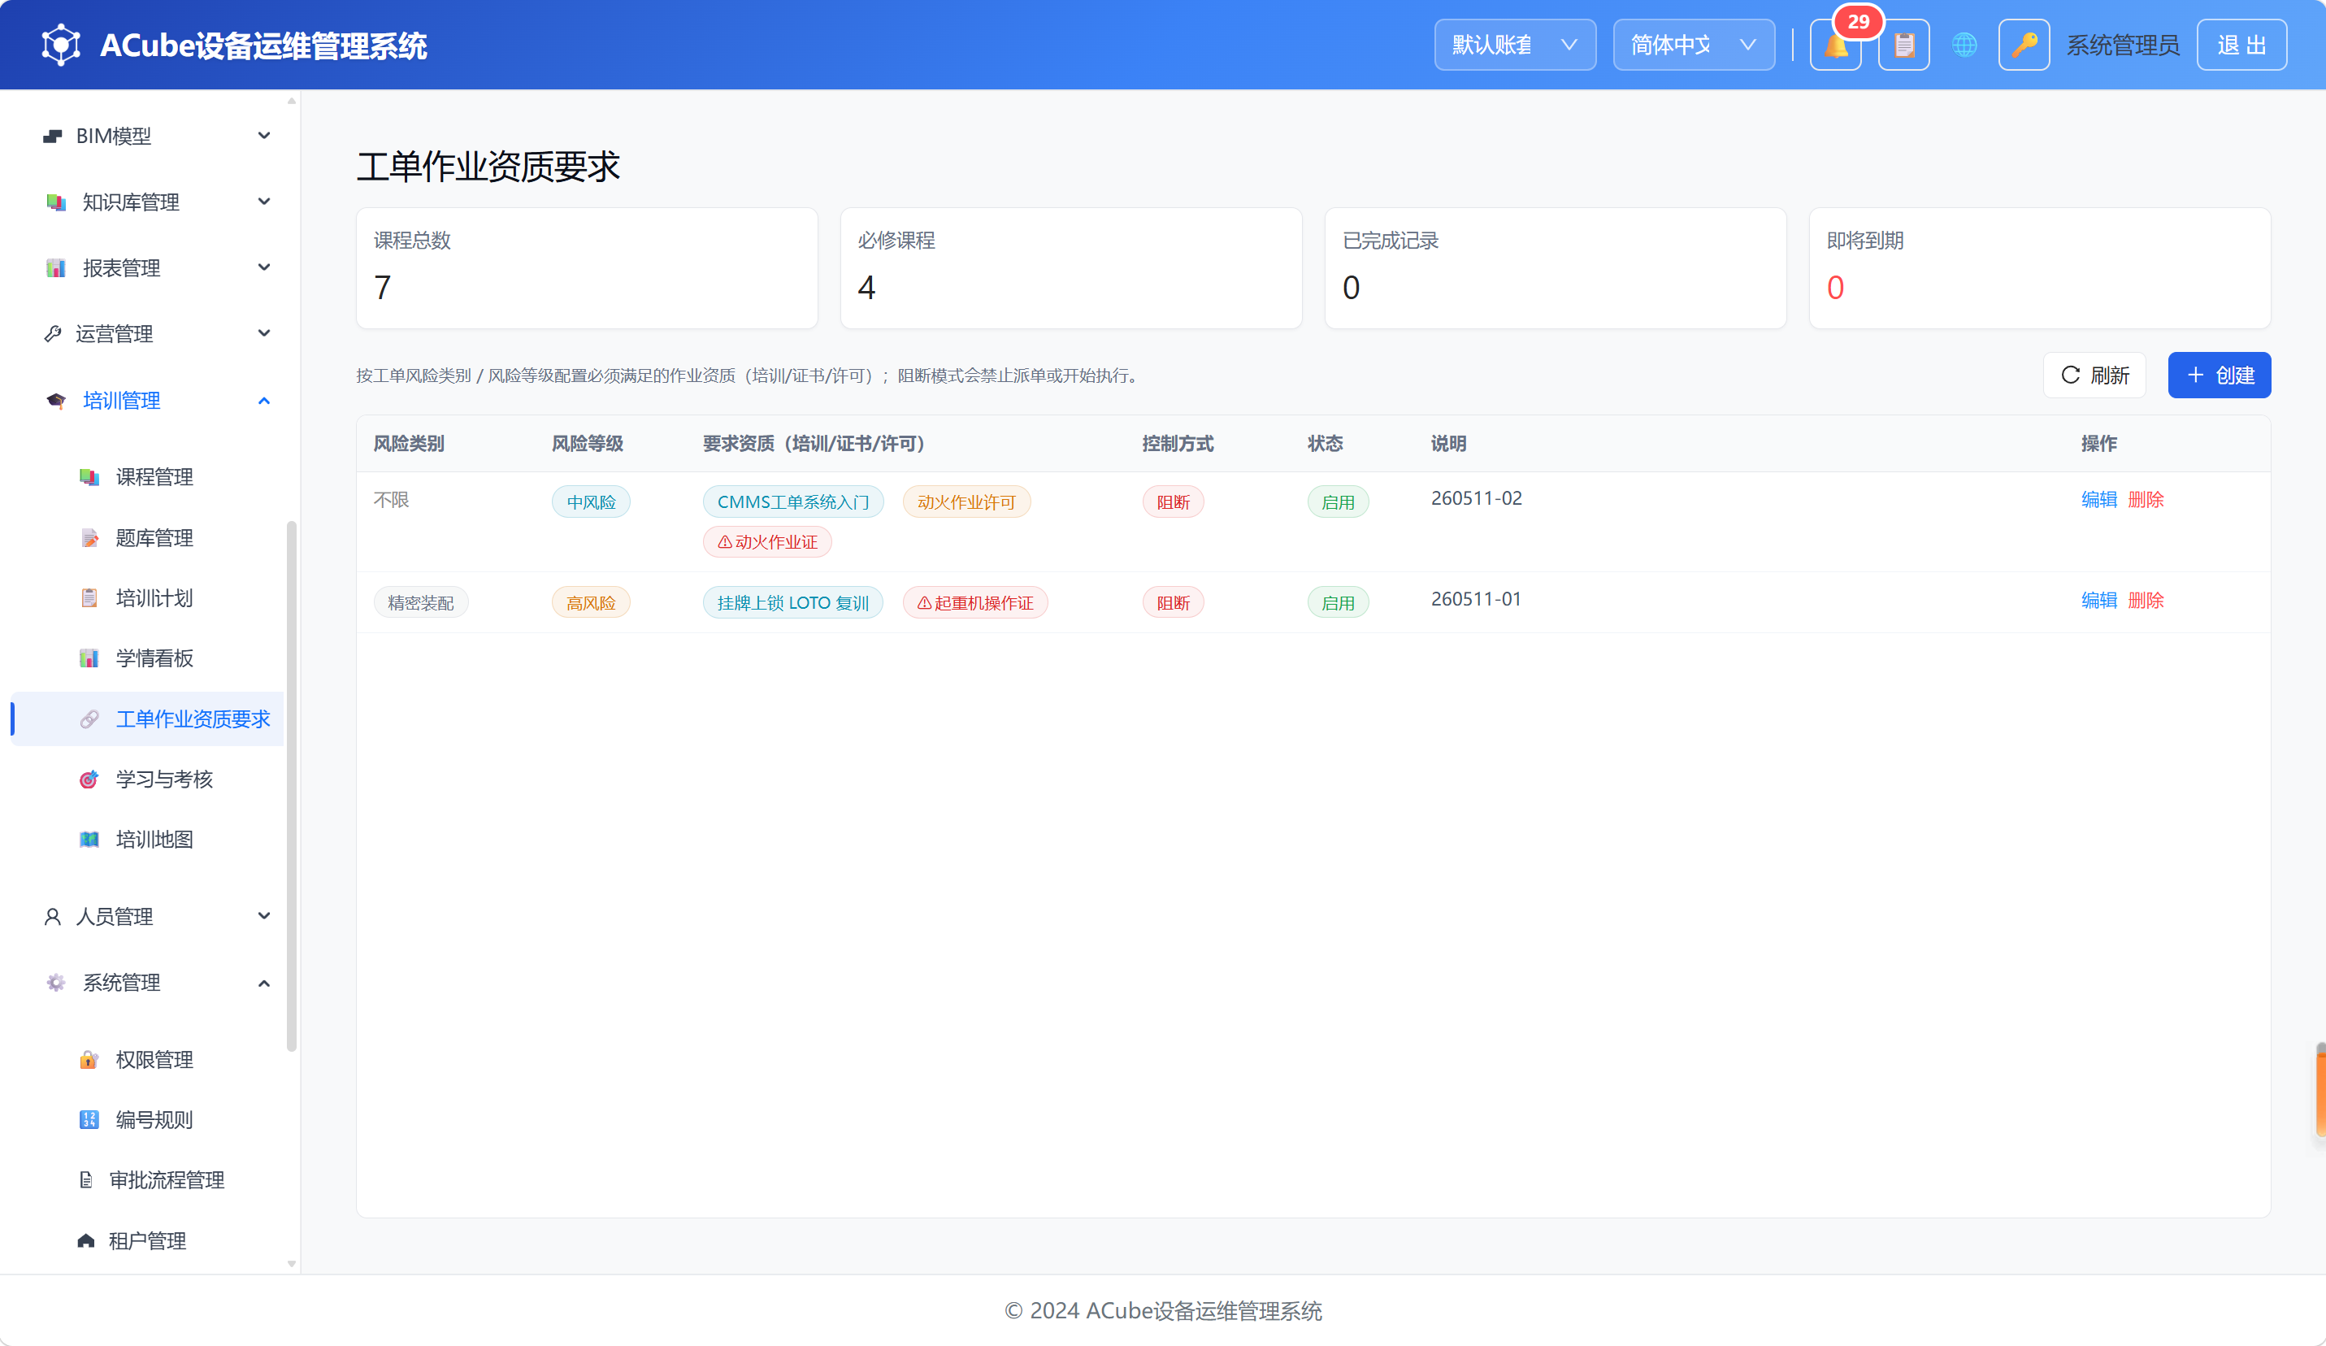
Task: Click the 刷新 refresh button
Action: point(2094,375)
